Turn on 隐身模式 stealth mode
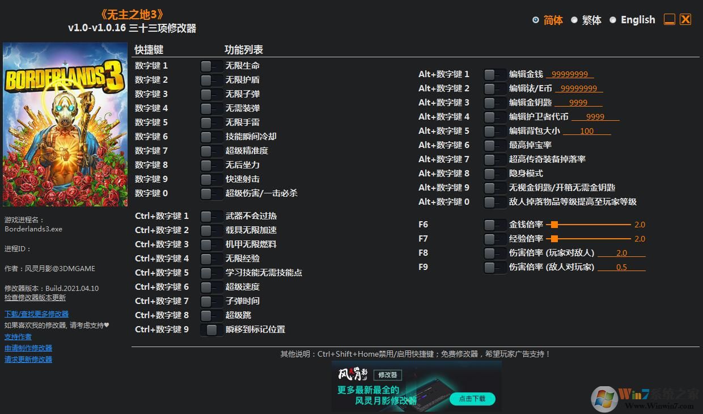This screenshot has height=414, width=703. tap(494, 173)
